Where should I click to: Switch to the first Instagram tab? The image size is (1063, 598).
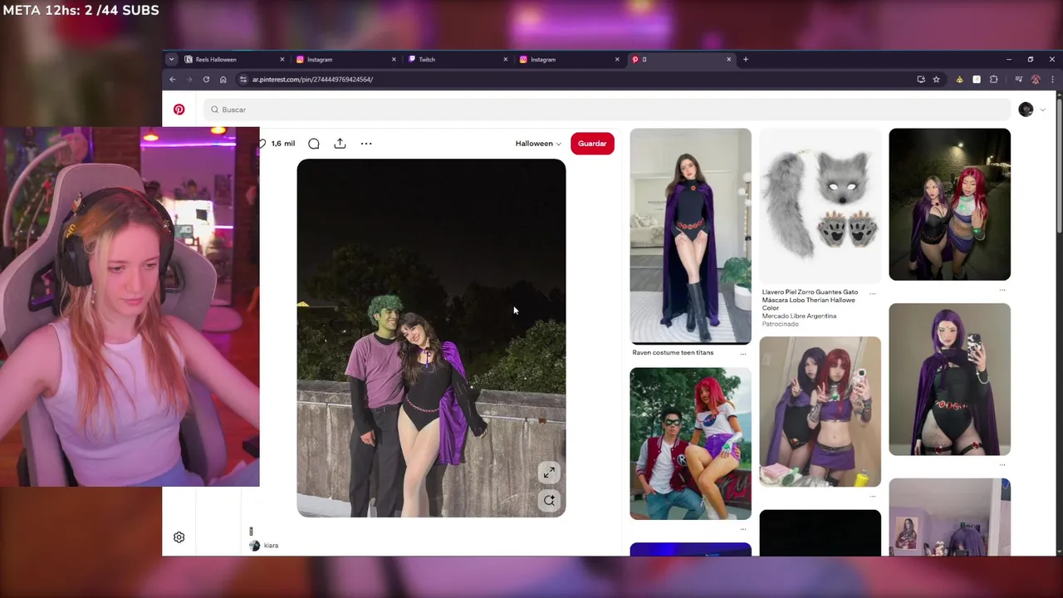[x=345, y=60]
